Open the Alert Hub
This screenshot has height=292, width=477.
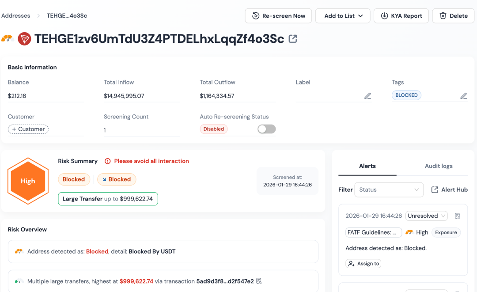[449, 190]
